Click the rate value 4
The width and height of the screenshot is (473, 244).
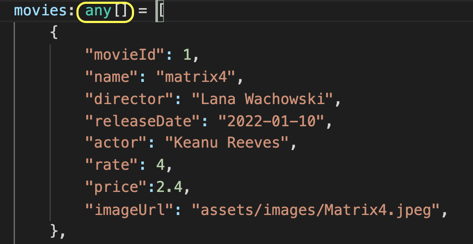pyautogui.click(x=161, y=165)
